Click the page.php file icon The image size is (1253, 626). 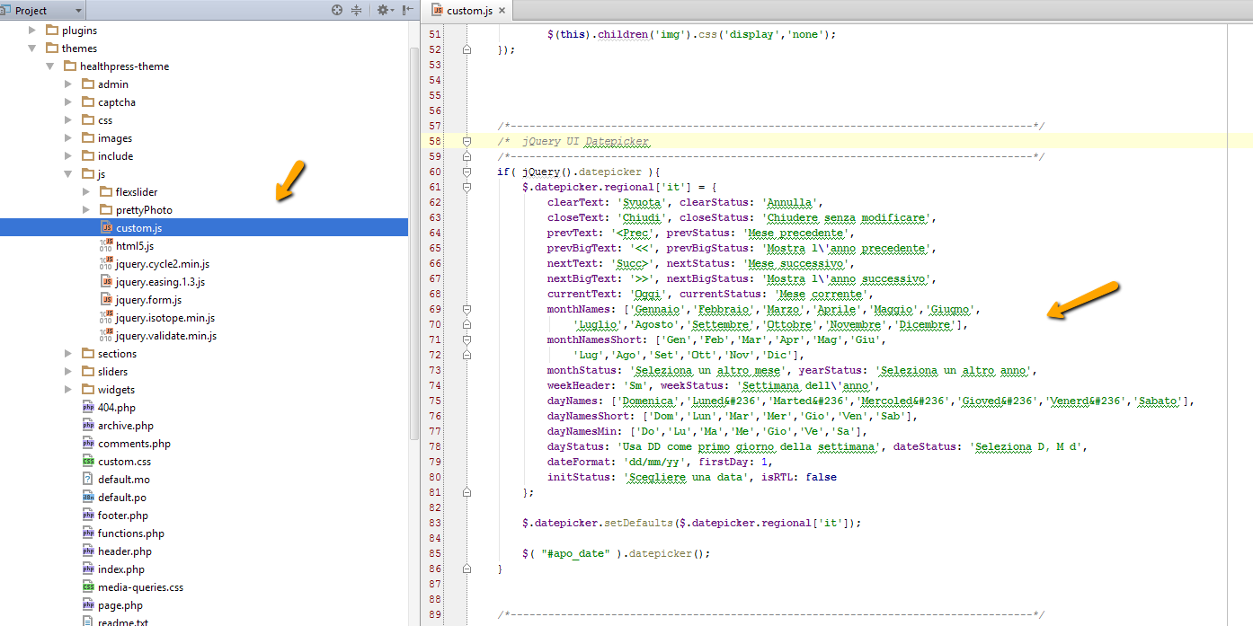[x=88, y=605]
